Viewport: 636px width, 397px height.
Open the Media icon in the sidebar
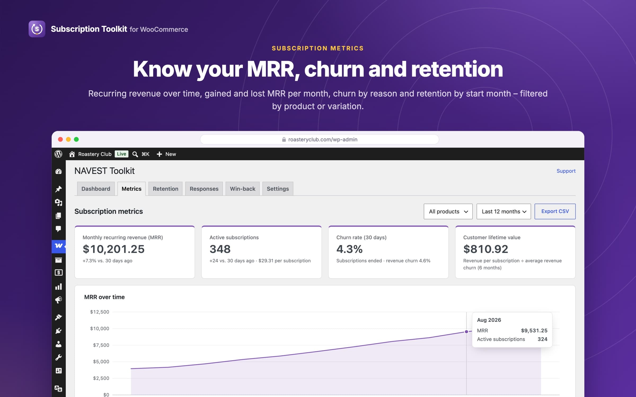coord(59,202)
